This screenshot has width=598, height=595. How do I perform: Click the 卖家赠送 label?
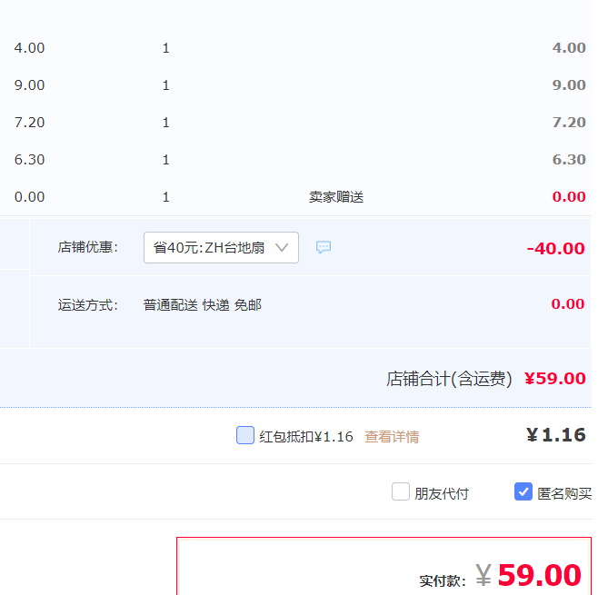click(x=336, y=197)
